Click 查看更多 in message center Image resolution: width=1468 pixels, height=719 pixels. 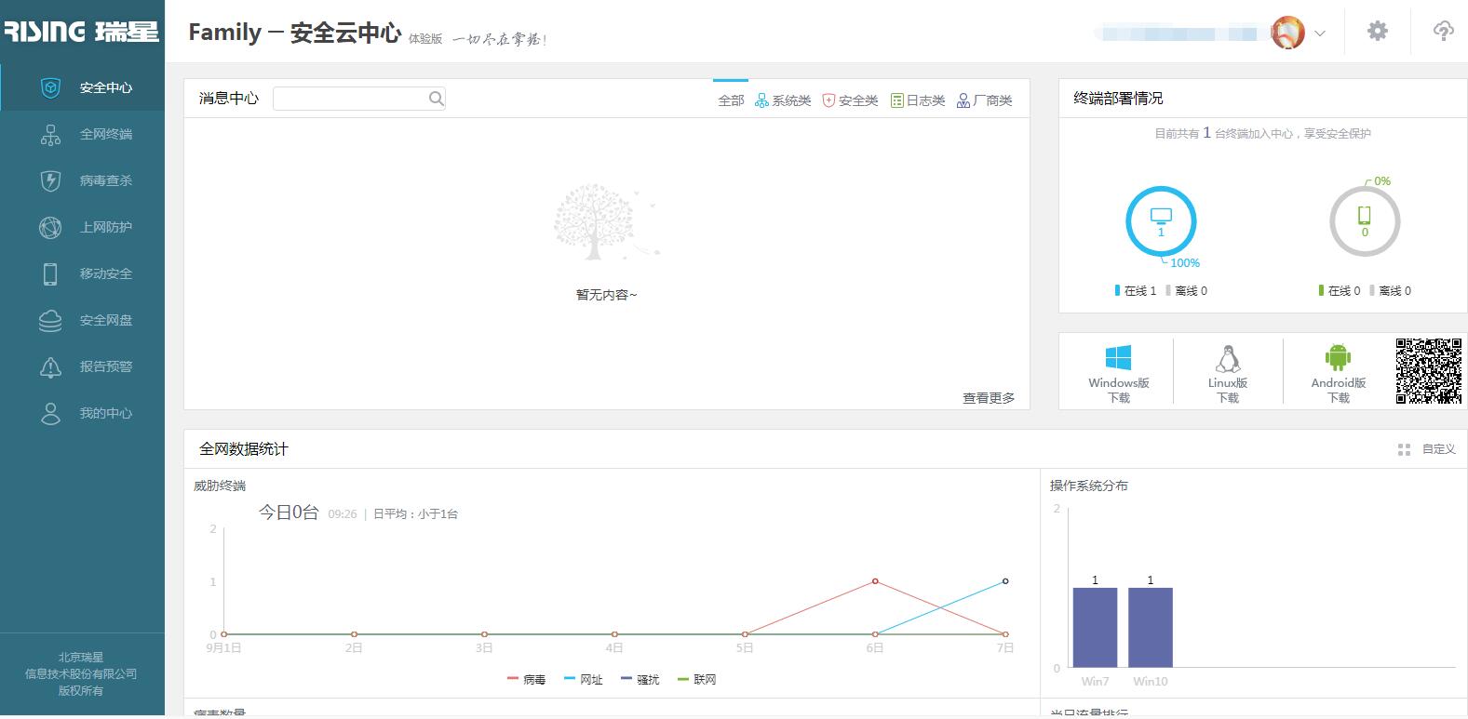tap(989, 398)
